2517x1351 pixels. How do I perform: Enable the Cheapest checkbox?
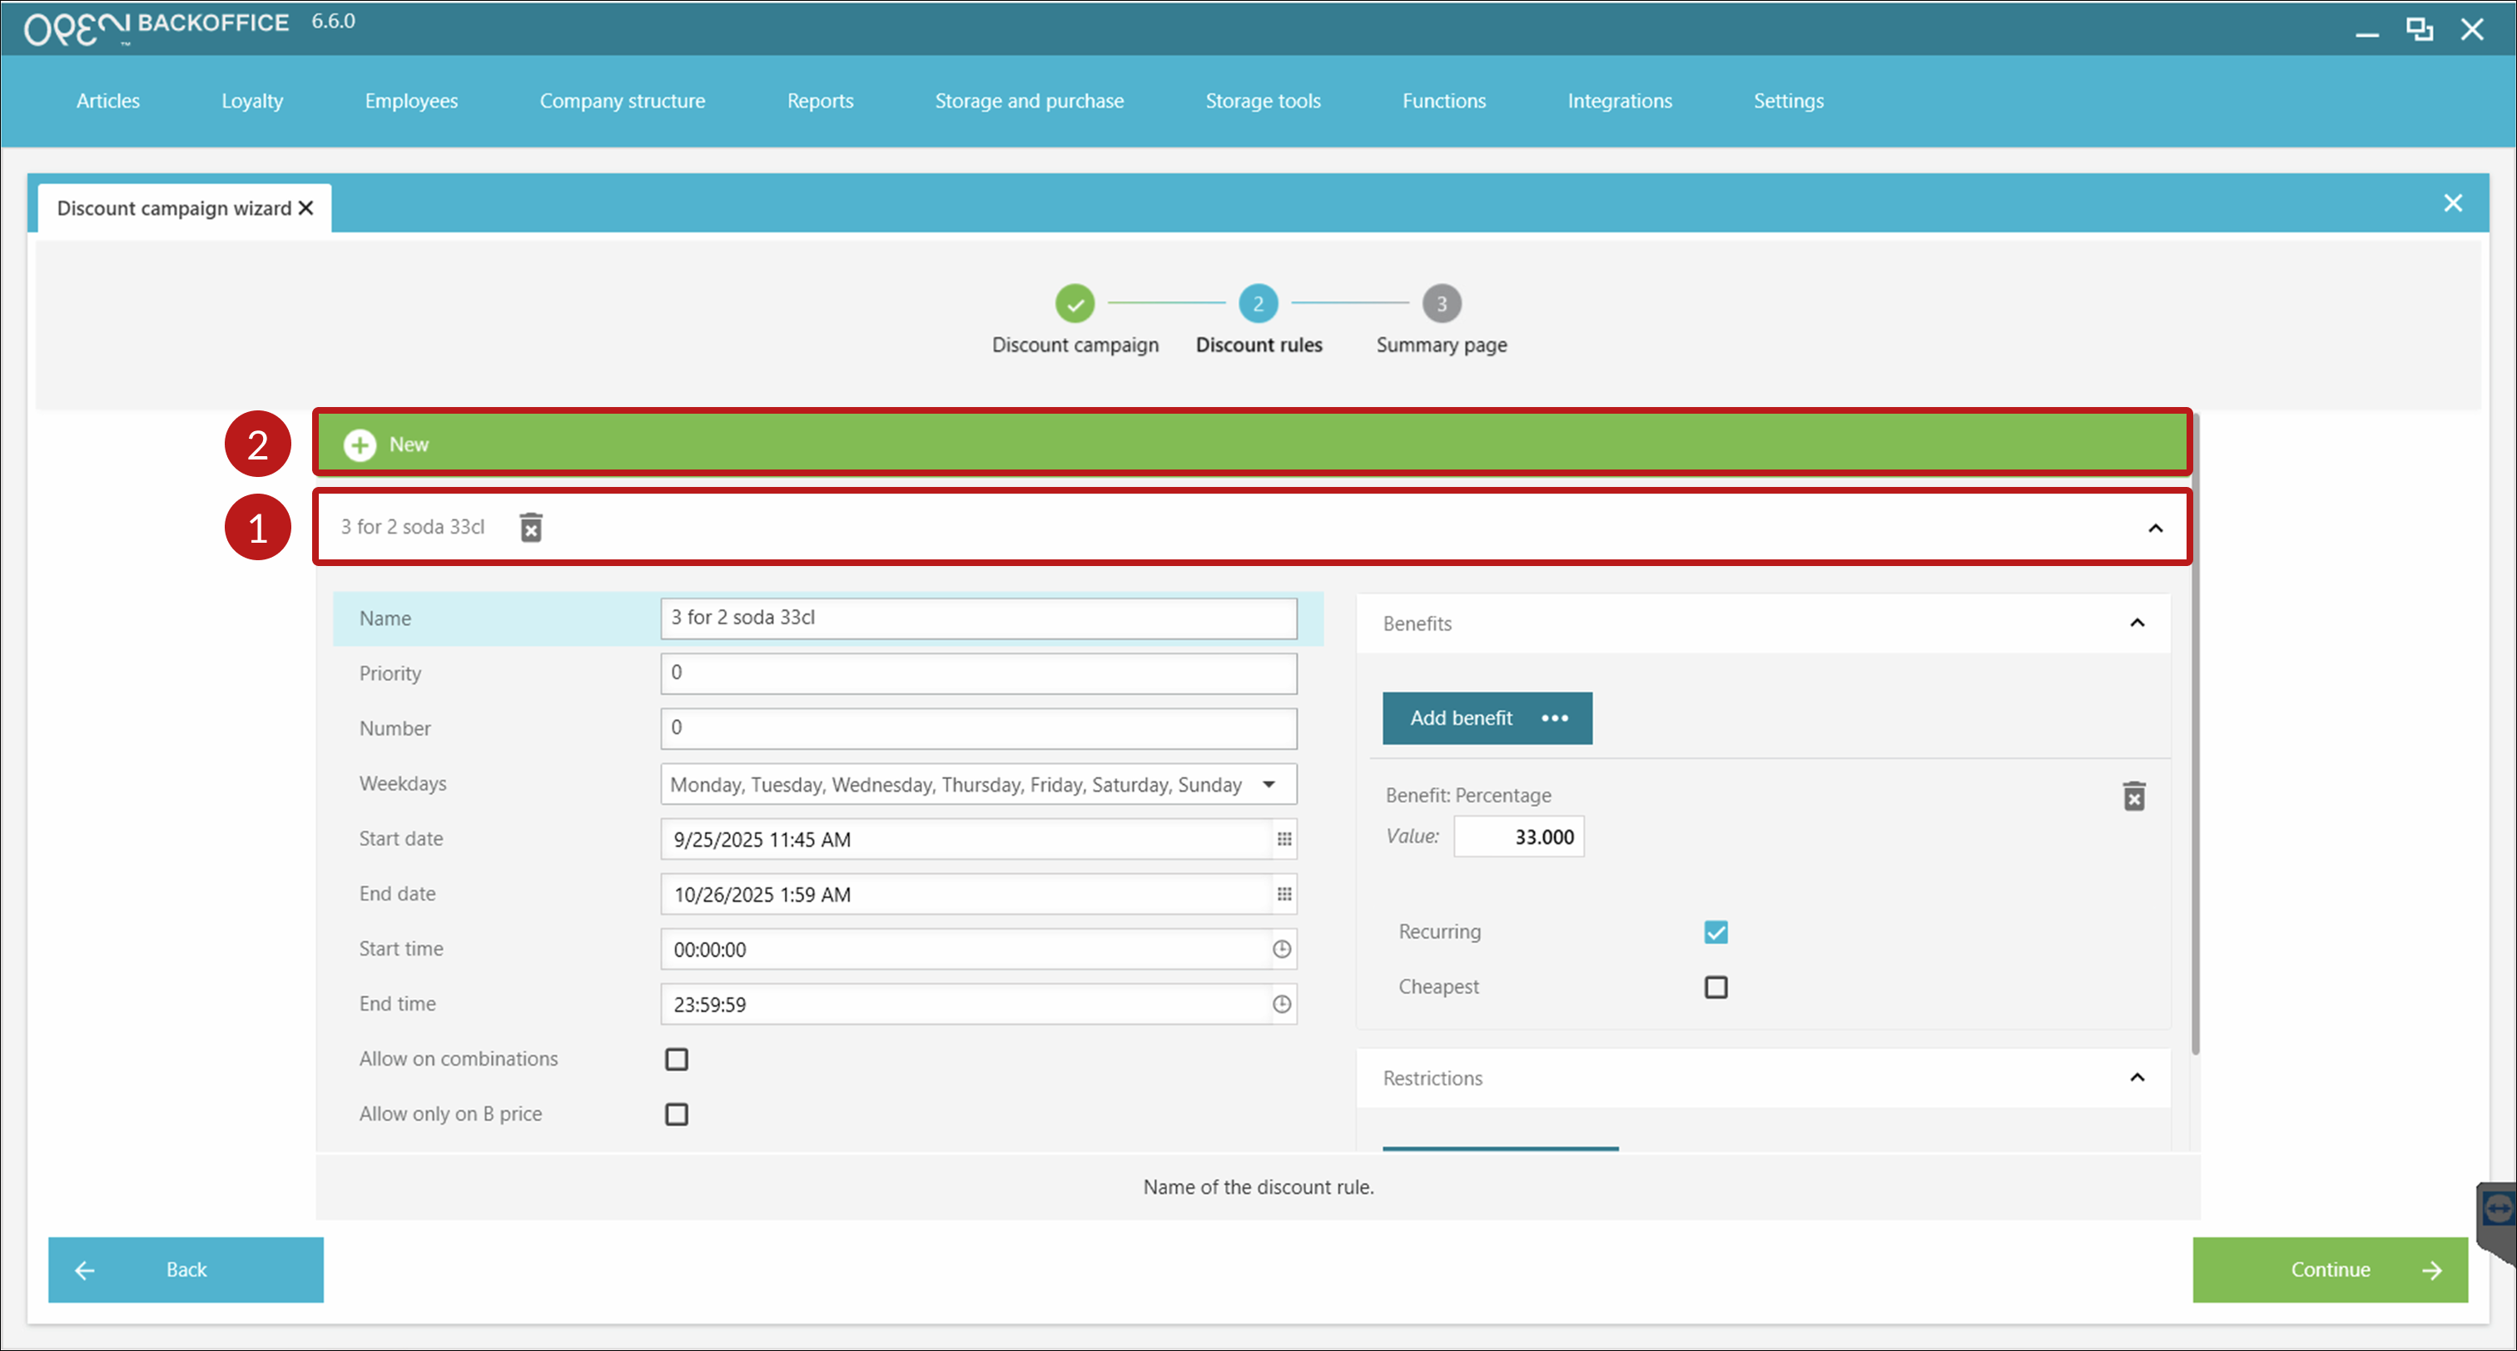point(1715,987)
